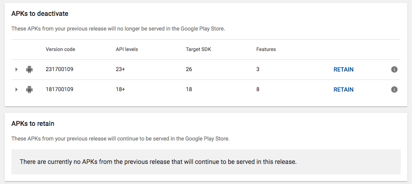
Task: Click the APKs to deactivate heading
Action: click(40, 14)
